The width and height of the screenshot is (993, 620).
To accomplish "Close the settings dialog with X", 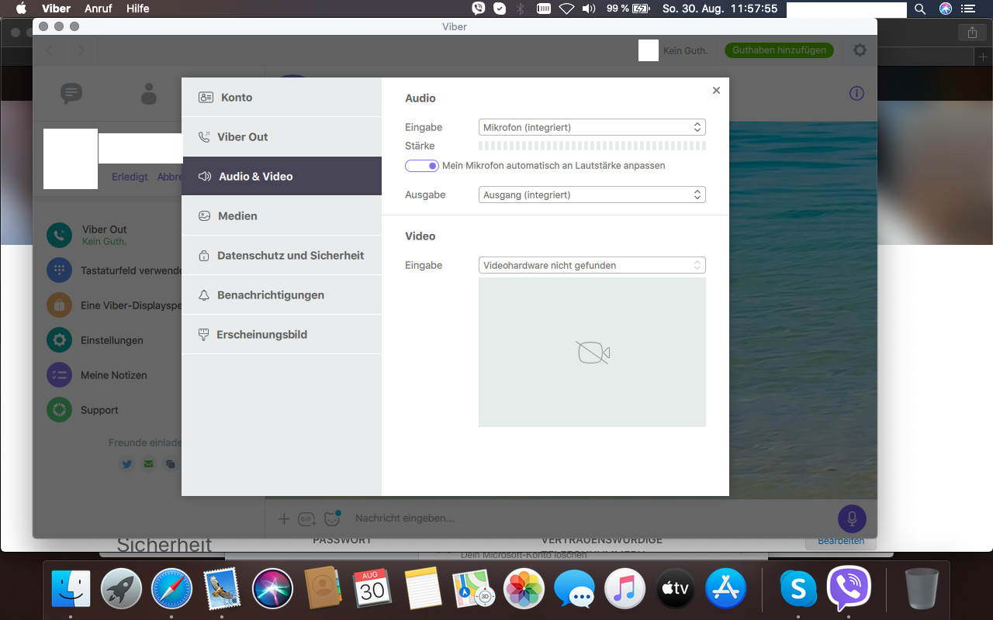I will (716, 91).
